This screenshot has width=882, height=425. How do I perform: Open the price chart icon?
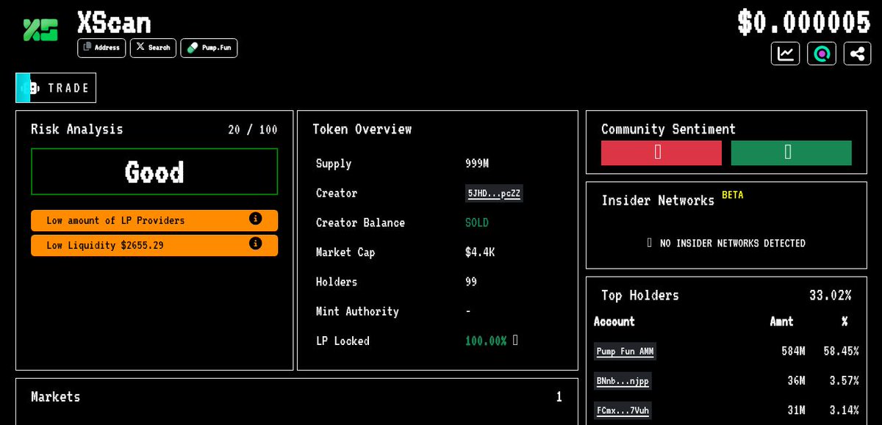tap(786, 54)
